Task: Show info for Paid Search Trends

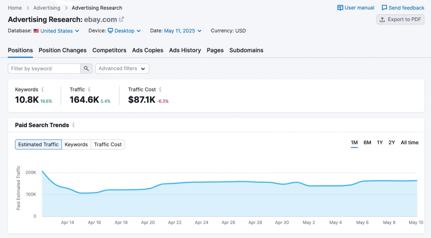Action: tap(73, 125)
